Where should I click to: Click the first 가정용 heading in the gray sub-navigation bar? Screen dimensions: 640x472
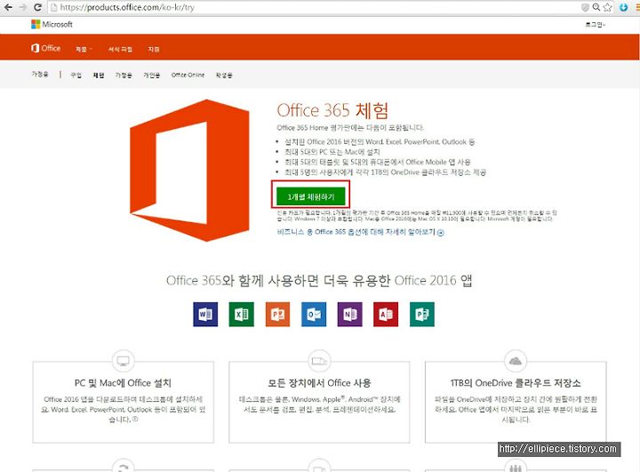[40, 75]
